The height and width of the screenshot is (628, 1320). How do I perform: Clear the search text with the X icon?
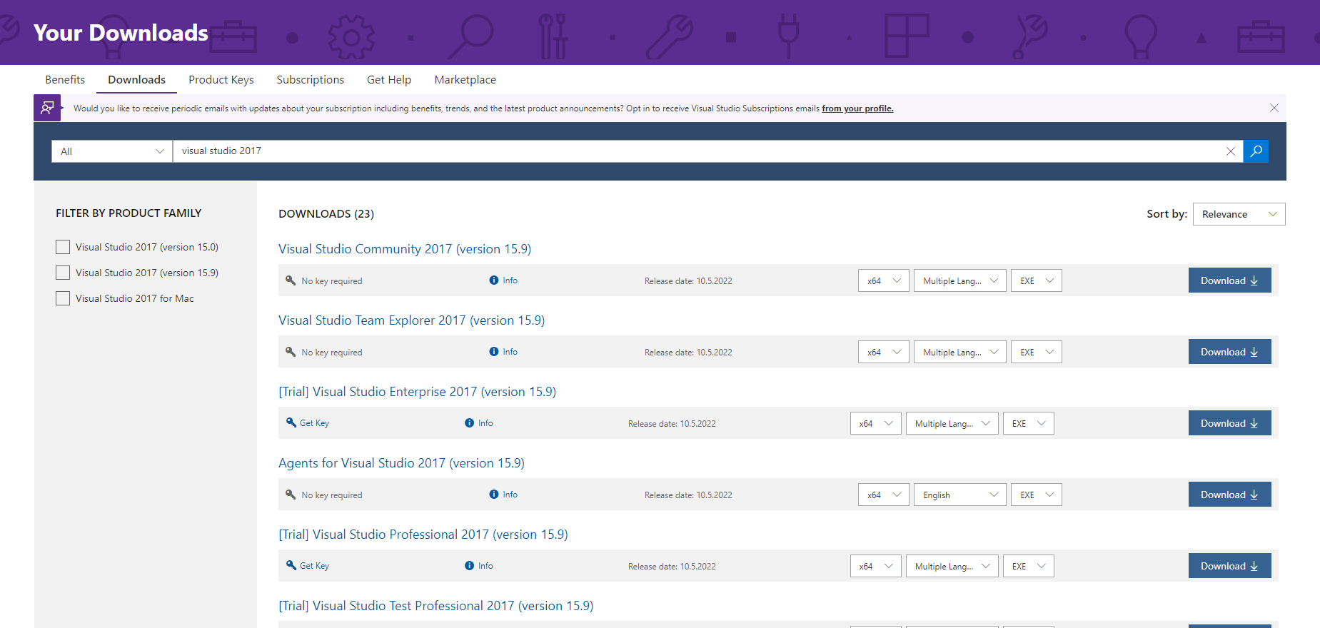pyautogui.click(x=1231, y=151)
